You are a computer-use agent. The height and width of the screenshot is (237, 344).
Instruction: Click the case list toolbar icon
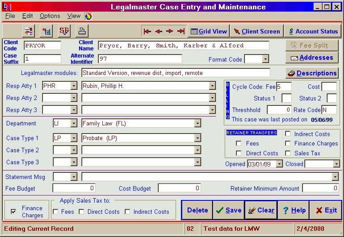[29, 31]
